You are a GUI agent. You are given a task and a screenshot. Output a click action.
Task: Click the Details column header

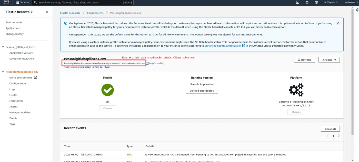[x=150, y=146]
